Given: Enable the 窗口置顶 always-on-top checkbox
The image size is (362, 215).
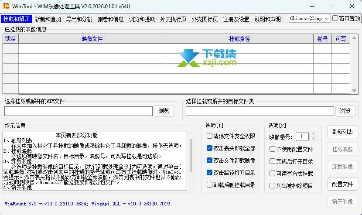Looking at the screenshot, I should (335, 19).
